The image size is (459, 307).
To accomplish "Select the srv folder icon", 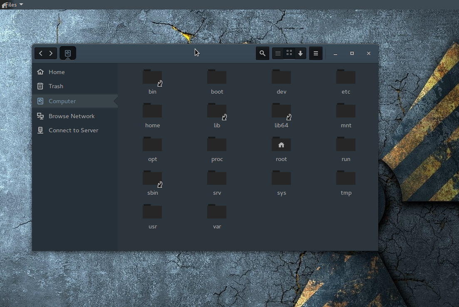I will click(217, 178).
